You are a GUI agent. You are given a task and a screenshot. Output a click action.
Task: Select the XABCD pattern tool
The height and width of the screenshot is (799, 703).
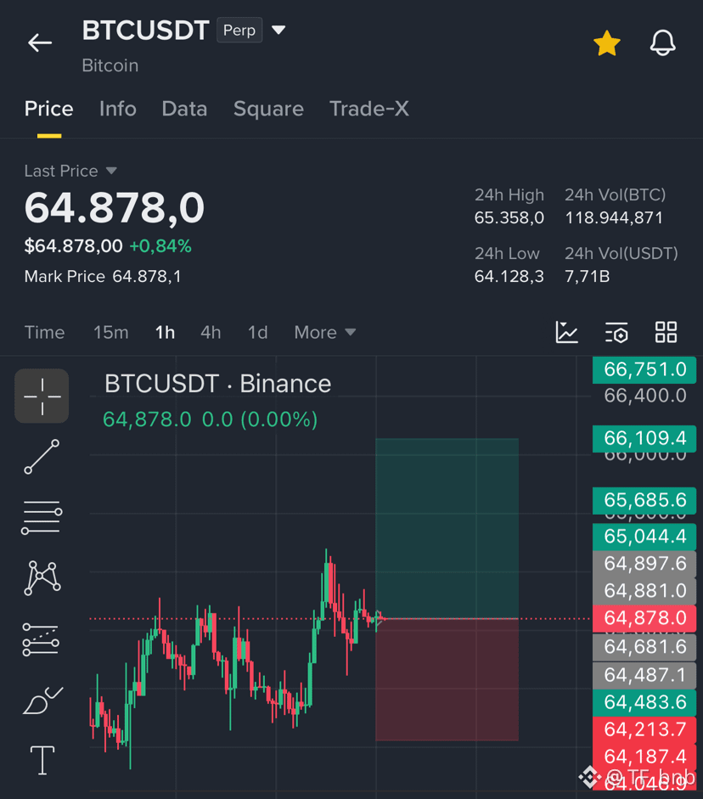coord(42,578)
